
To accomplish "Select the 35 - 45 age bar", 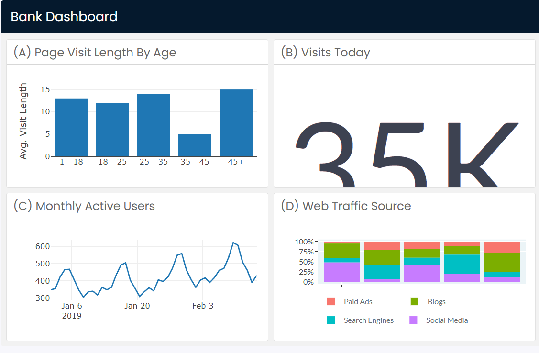I will (195, 145).
